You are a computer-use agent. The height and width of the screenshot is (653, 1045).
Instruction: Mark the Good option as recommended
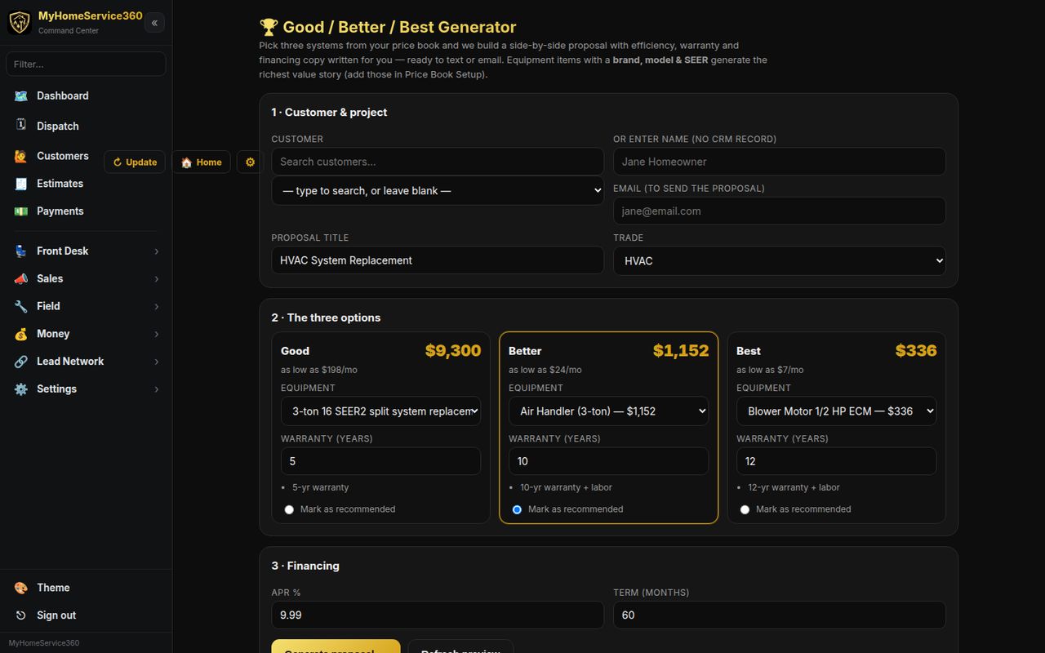pos(289,509)
